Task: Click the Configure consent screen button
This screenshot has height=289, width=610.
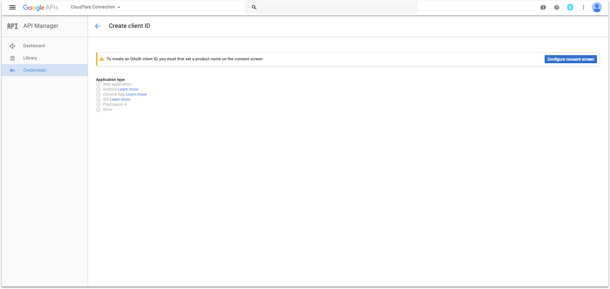Action: [x=570, y=59]
